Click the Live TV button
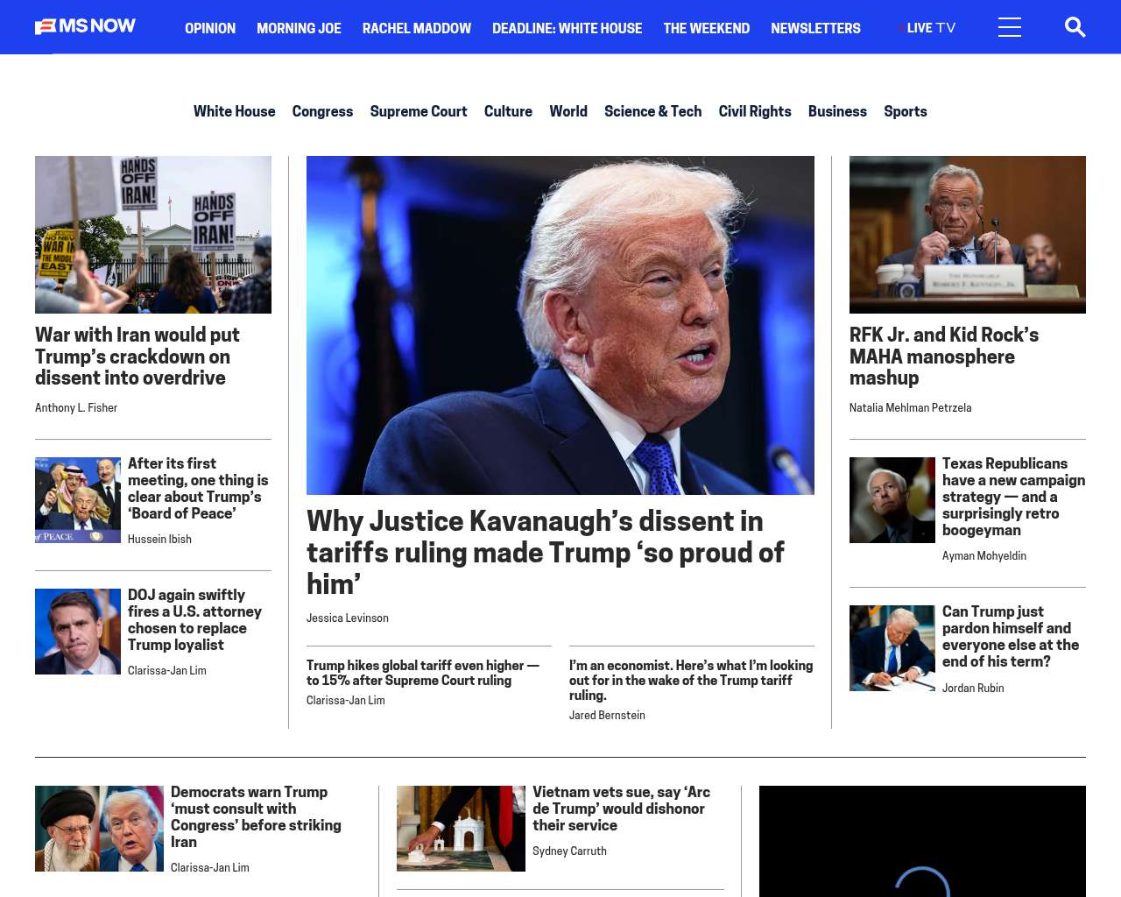The image size is (1121, 897). pyautogui.click(x=929, y=28)
